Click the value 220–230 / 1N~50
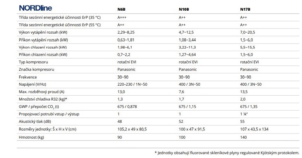The width and height of the screenshot is (302, 158). click(x=132, y=84)
